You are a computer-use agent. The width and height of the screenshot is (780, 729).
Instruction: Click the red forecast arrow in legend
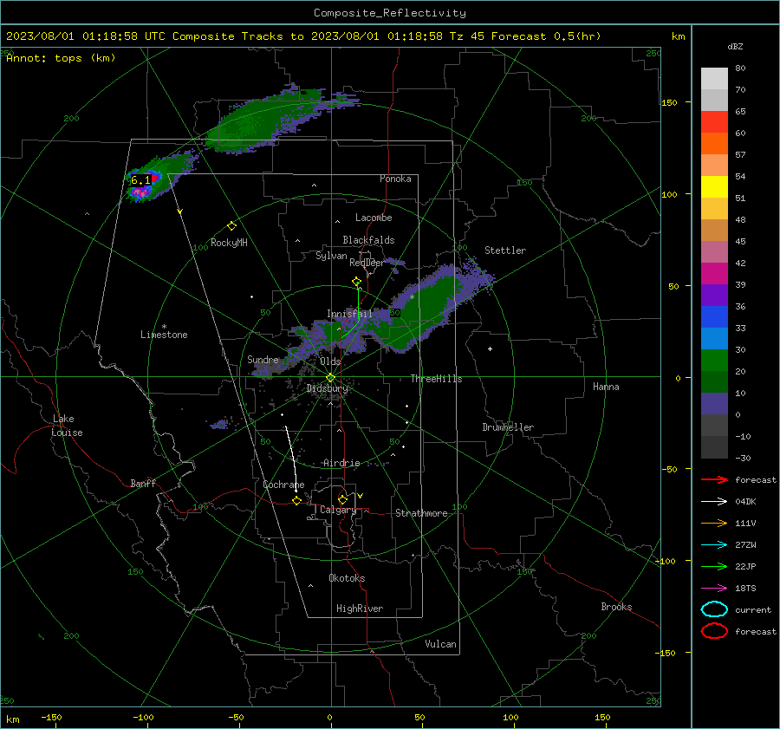point(714,479)
